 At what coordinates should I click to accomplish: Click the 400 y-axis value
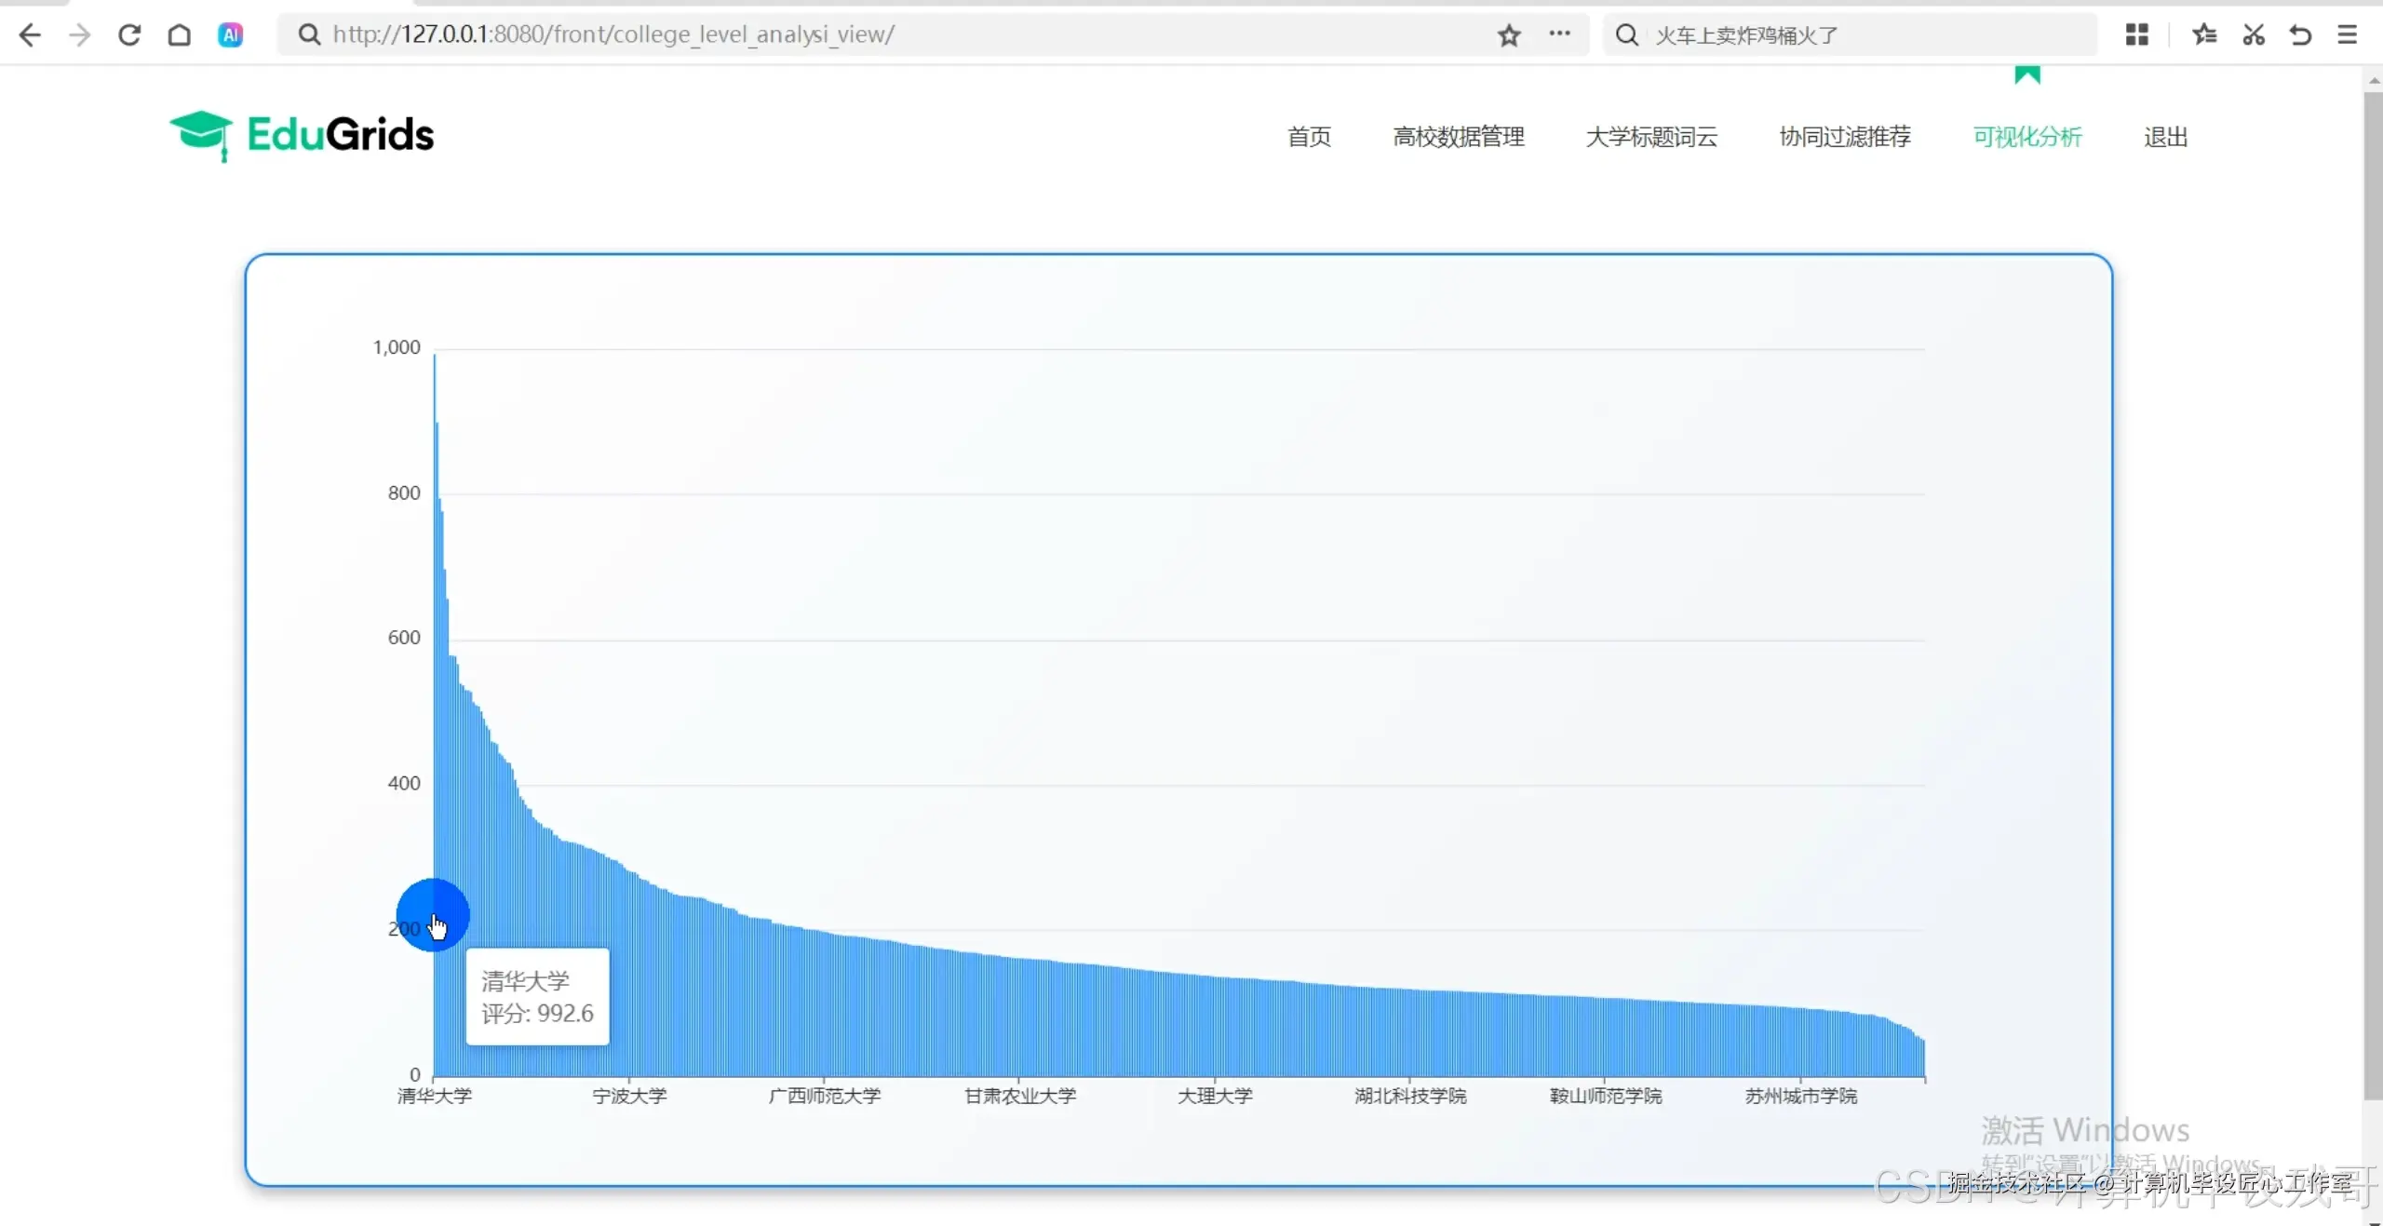[x=404, y=783]
